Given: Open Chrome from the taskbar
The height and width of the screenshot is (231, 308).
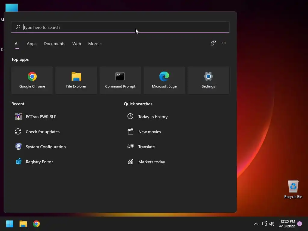Looking at the screenshot, I should [x=36, y=224].
